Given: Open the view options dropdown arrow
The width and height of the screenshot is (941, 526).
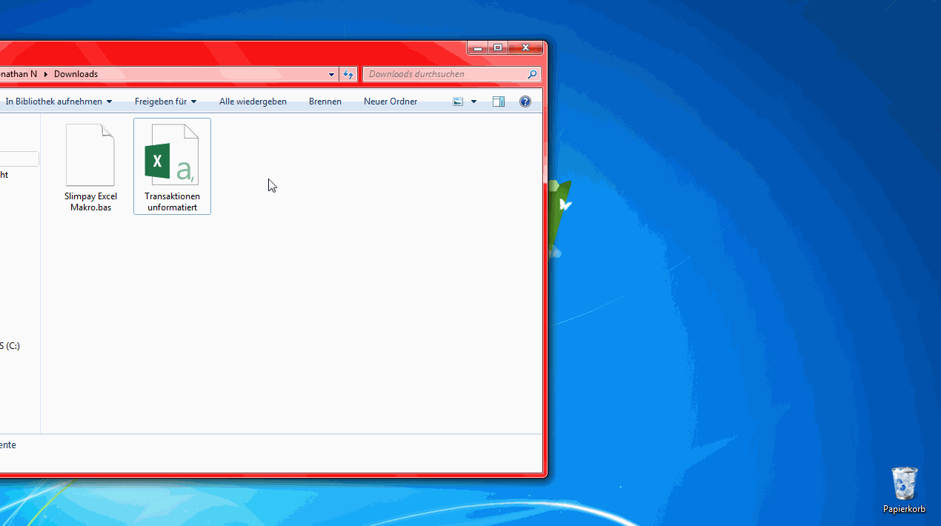Looking at the screenshot, I should coord(474,101).
